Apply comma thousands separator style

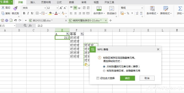[x=132, y=13]
